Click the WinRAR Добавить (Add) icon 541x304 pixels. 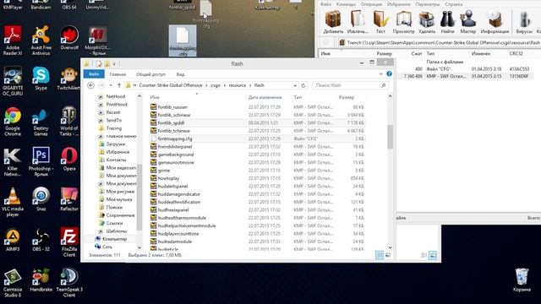[x=333, y=22]
